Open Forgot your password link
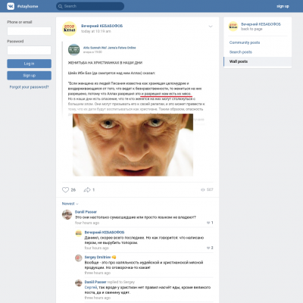This screenshot has height=303, width=303. (29, 87)
